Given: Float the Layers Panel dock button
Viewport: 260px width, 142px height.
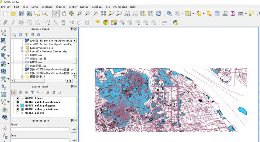Looking at the screenshot, I should click(x=72, y=86).
